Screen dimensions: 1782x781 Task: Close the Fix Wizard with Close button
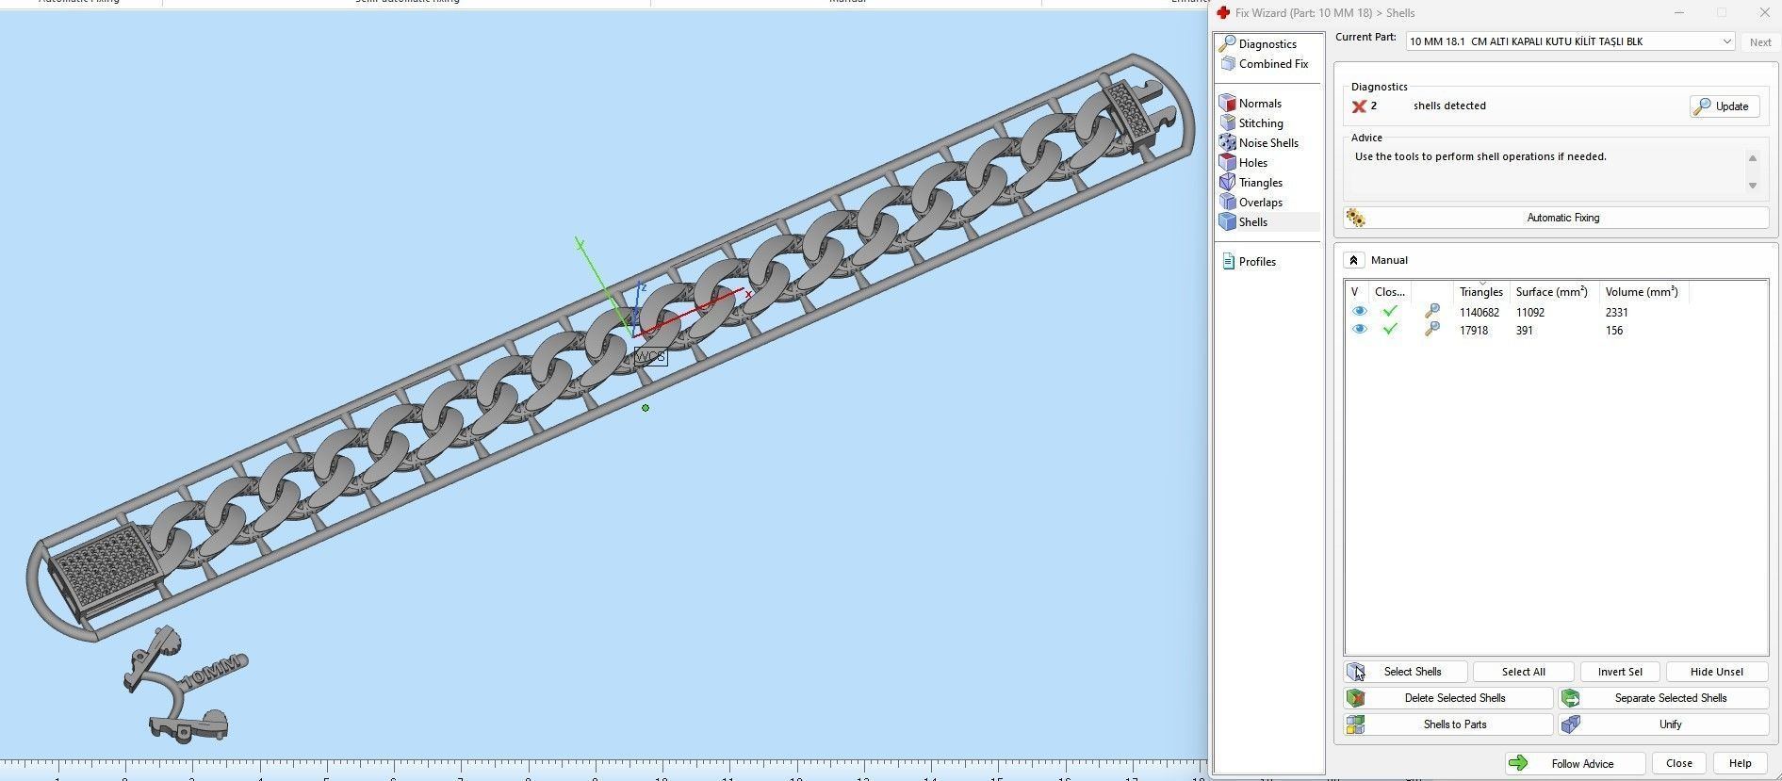point(1679,763)
